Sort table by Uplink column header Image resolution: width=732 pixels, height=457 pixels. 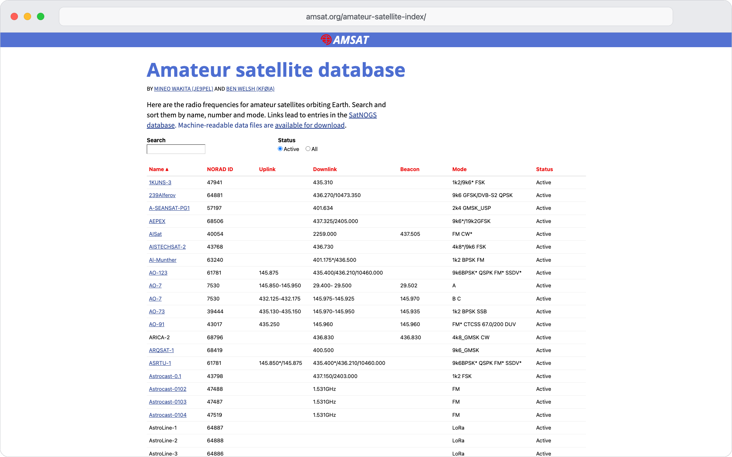[267, 169]
